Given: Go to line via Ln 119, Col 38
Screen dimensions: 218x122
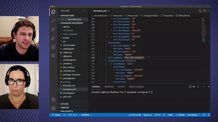Looking at the screenshot, I should pos(135,115).
